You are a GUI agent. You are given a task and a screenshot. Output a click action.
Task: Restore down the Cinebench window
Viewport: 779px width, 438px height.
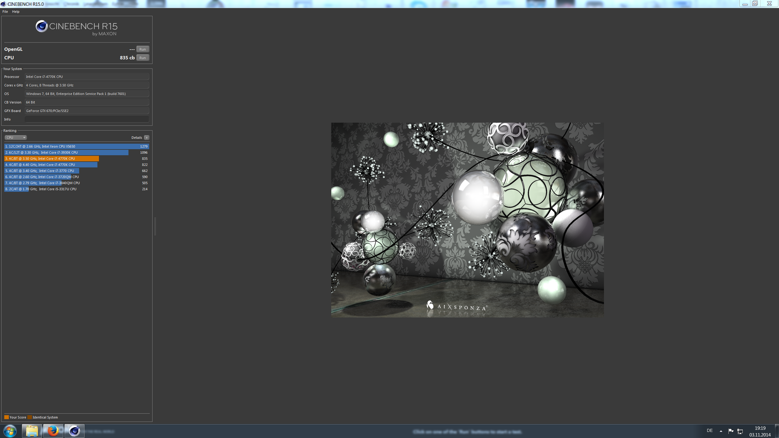pyautogui.click(x=755, y=4)
